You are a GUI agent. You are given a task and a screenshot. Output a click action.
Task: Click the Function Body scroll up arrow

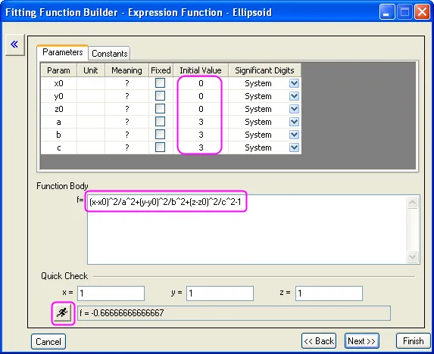pos(412,202)
